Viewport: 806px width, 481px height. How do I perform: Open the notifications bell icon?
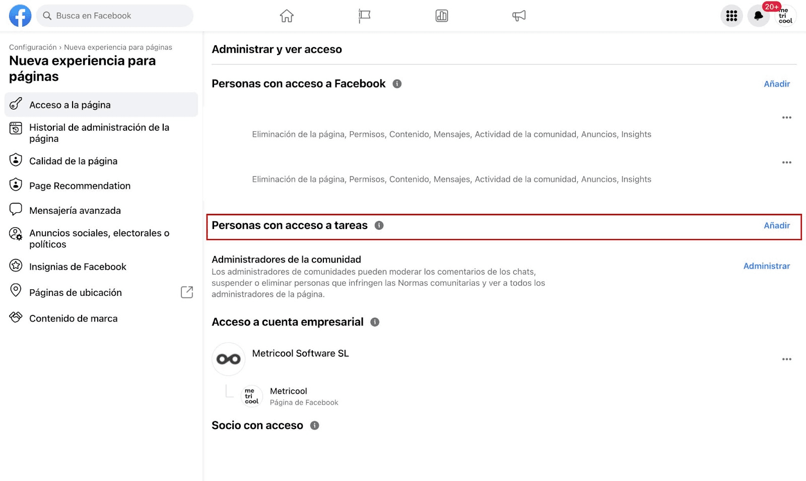(759, 16)
